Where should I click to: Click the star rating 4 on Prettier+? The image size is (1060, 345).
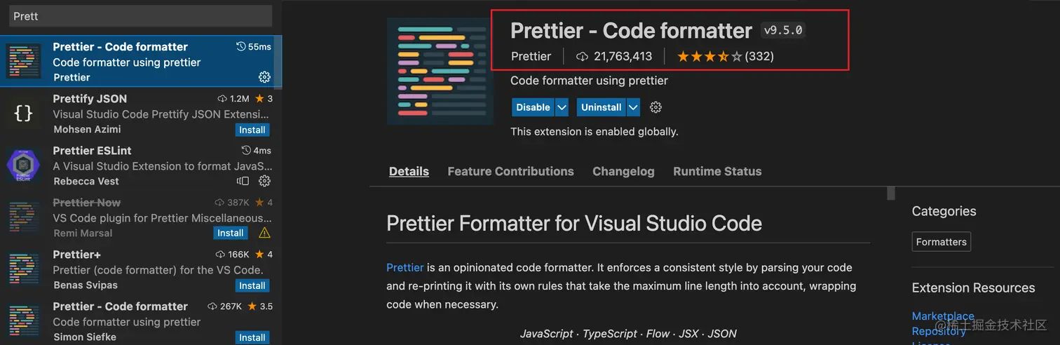[264, 255]
